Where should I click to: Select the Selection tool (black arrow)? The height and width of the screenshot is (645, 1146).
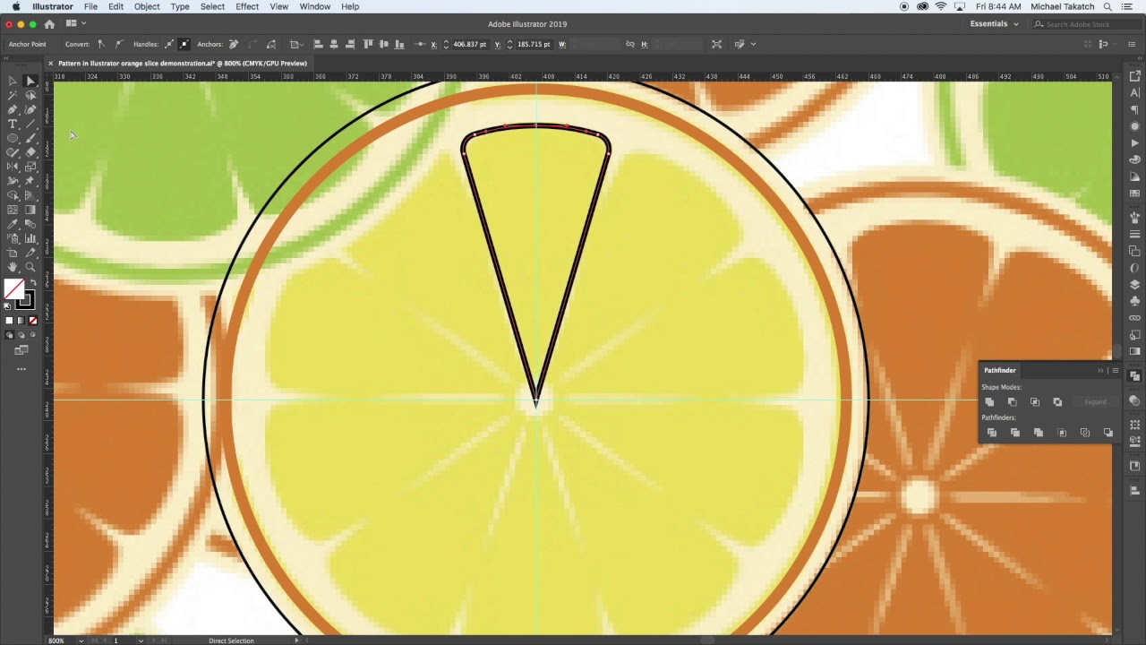coord(13,81)
